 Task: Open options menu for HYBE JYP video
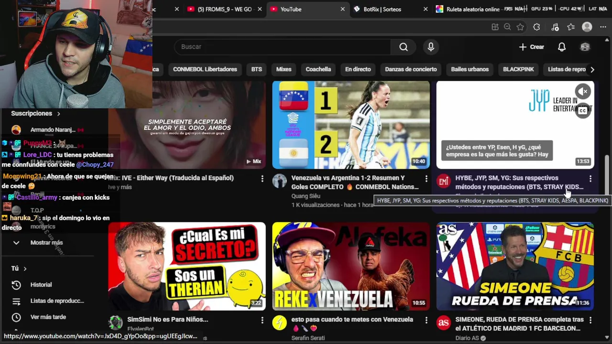click(x=590, y=178)
